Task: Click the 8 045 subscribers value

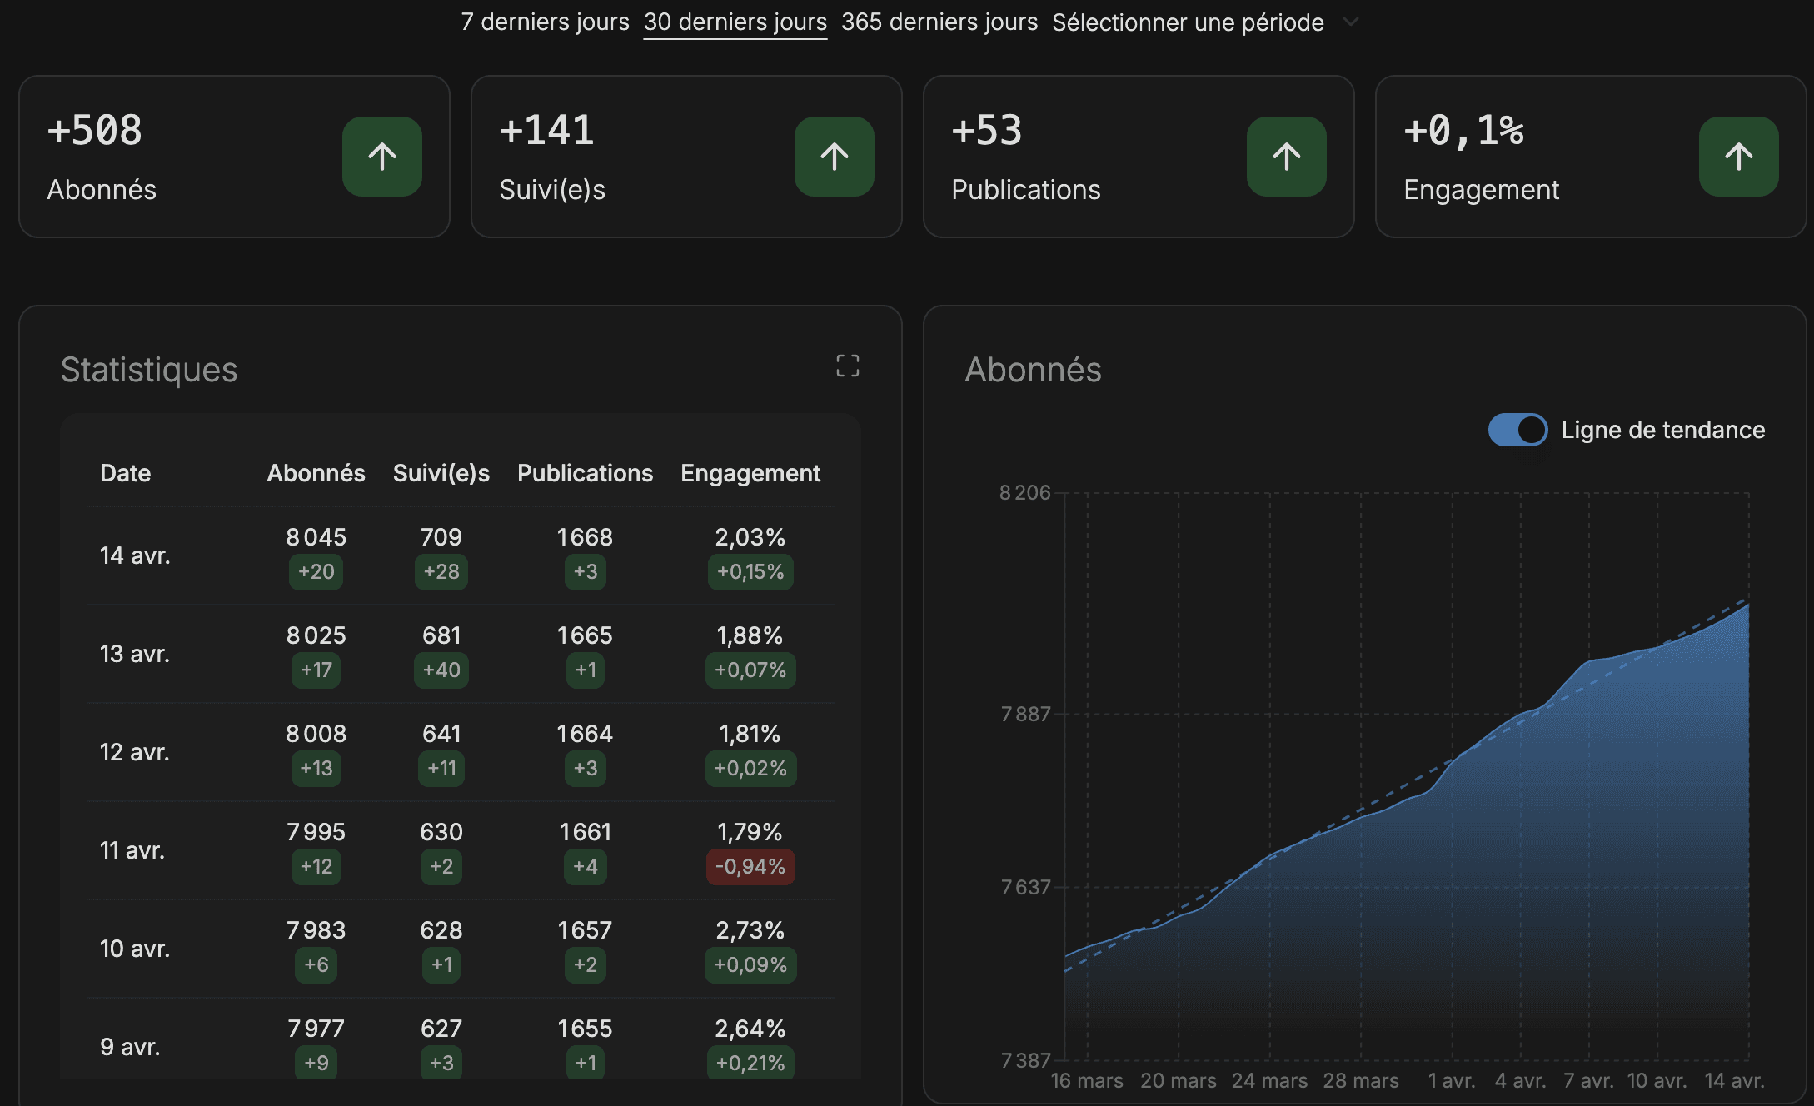Action: (316, 537)
